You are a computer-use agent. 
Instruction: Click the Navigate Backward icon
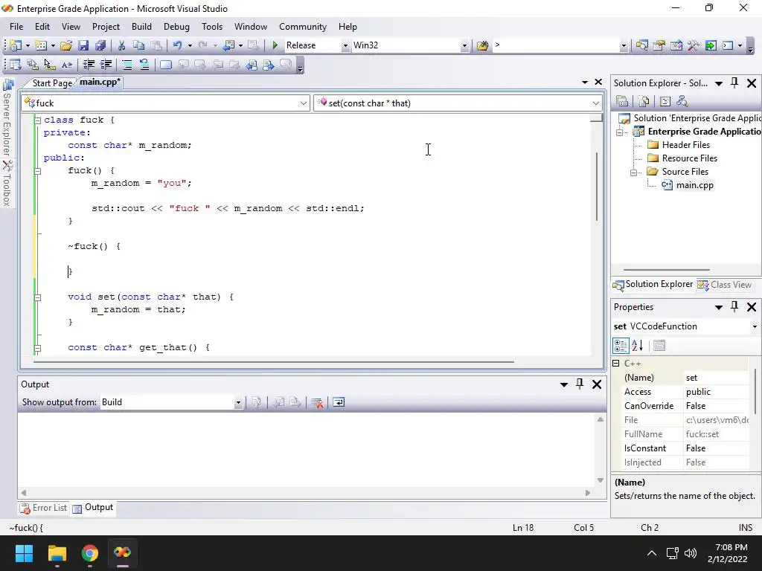228,45
